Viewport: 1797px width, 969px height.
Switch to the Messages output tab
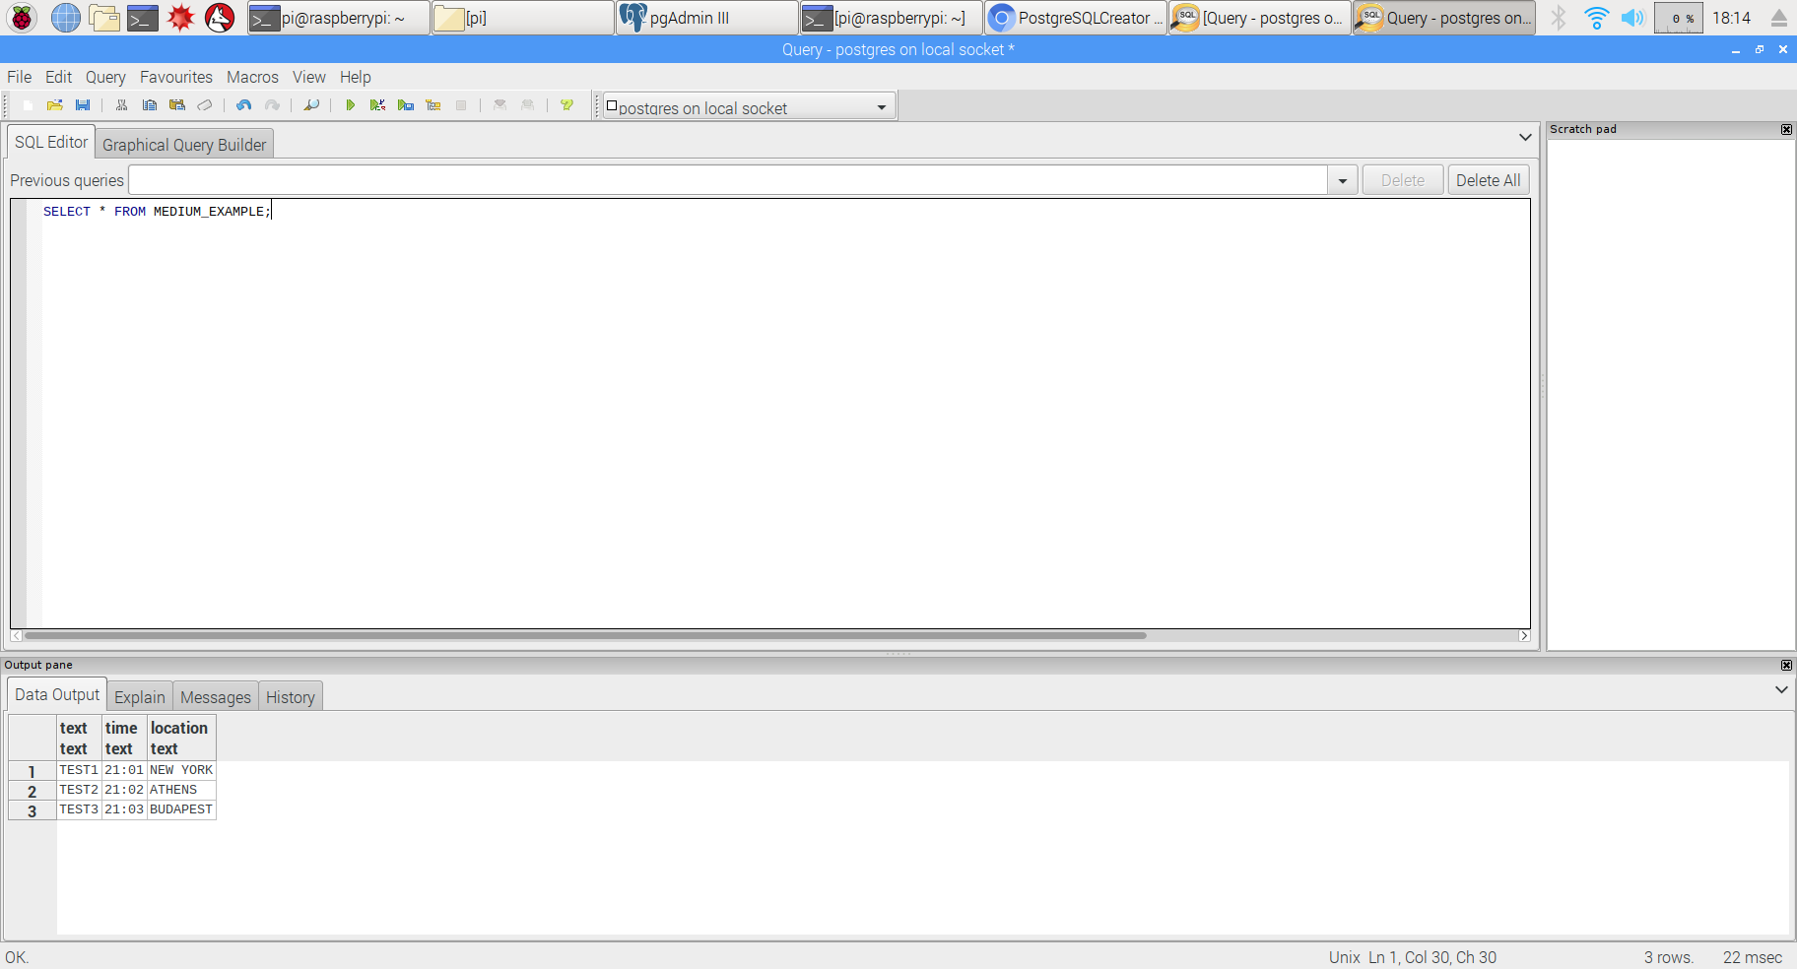[x=215, y=697]
